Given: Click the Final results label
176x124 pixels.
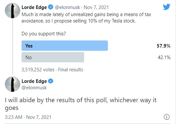Looking at the screenshot, I should pos(70,70).
